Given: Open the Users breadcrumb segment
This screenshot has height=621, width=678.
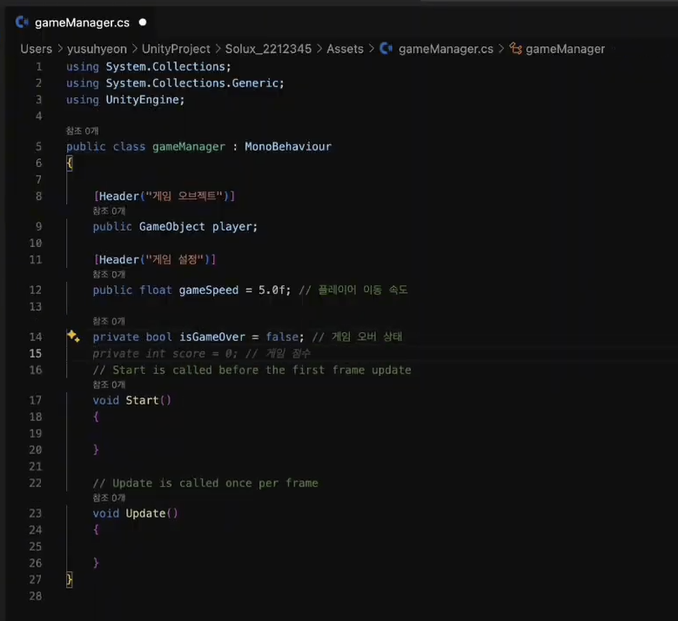Looking at the screenshot, I should (x=36, y=49).
